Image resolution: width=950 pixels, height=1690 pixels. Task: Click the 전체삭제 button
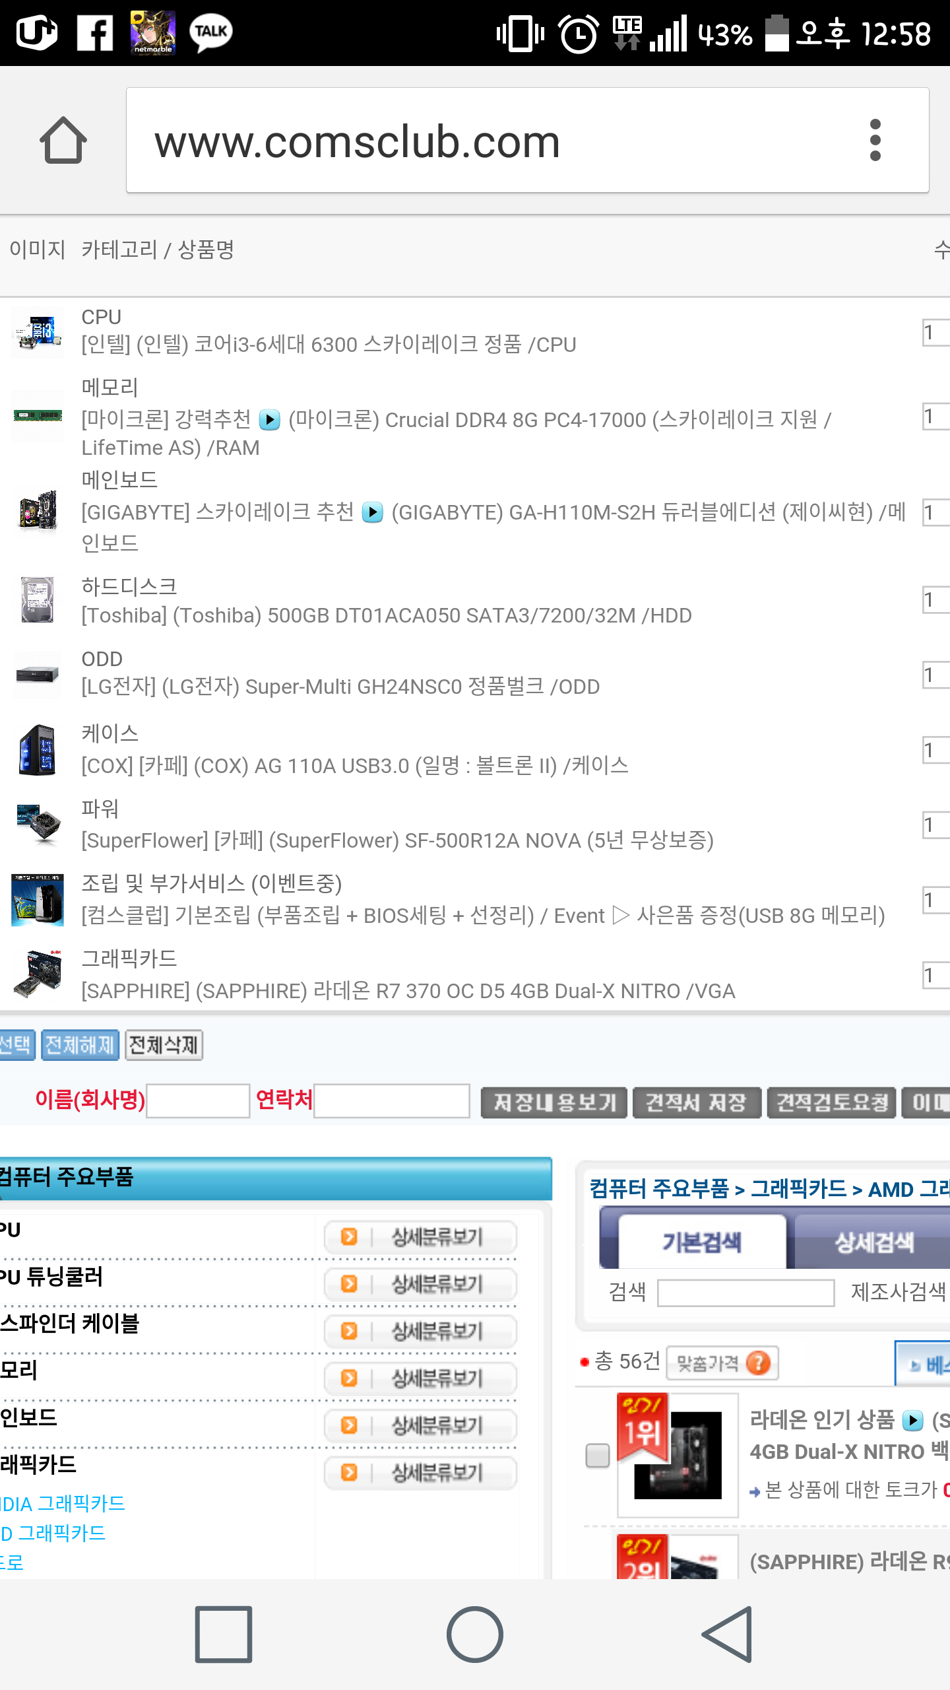click(x=164, y=1045)
